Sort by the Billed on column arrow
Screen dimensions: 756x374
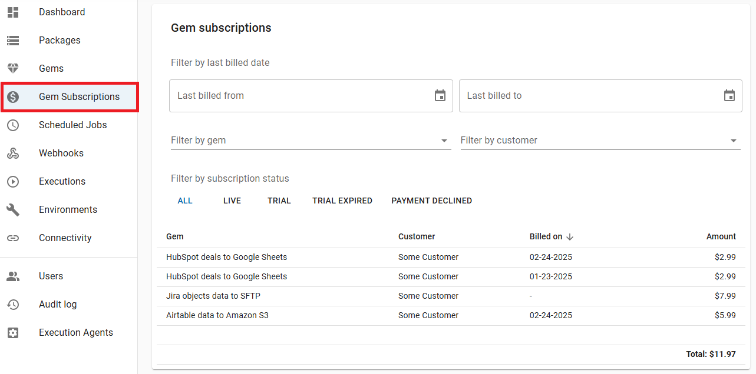click(570, 237)
